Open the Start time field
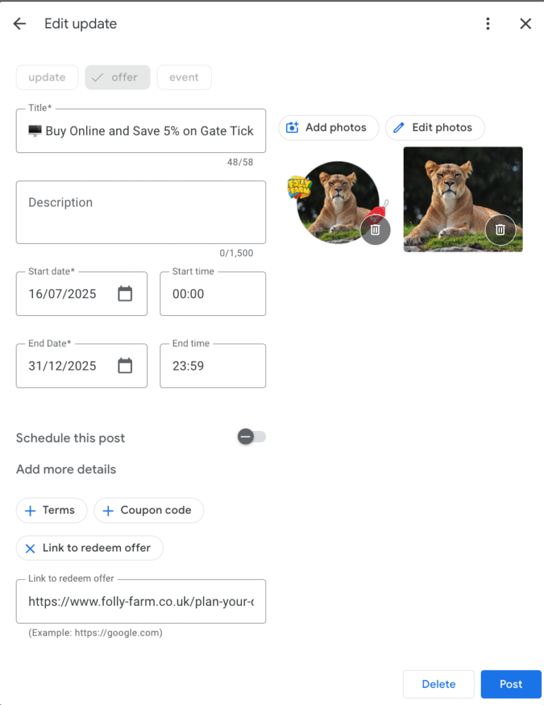The width and height of the screenshot is (544, 705). point(213,294)
